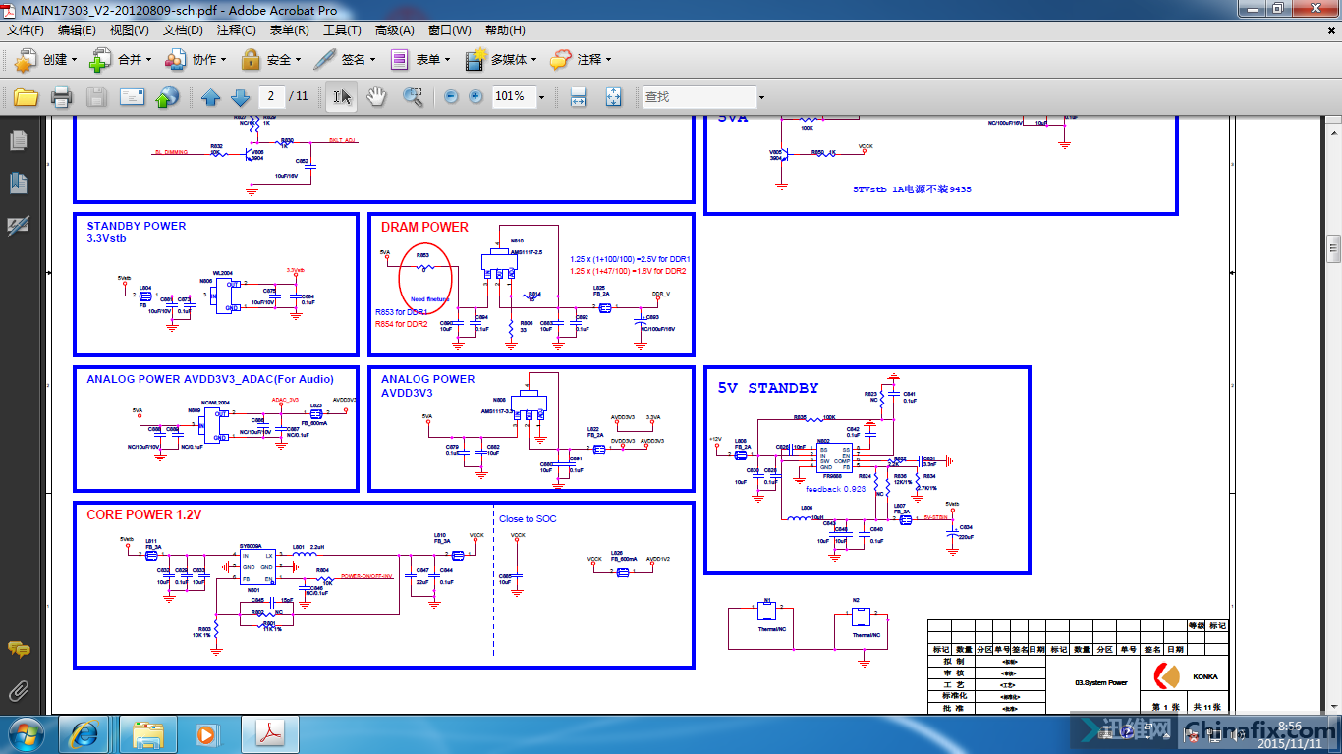This screenshot has height=754, width=1342.
Task: Click 'Close to SOC' label text
Action: click(x=528, y=519)
